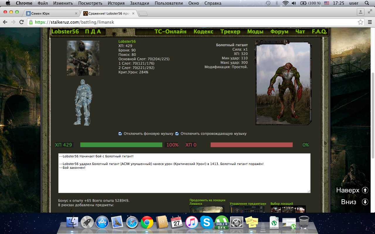Viewport: 375px width, 234px height.
Task: Switch to the Семен Юрк tab
Action: [51, 13]
